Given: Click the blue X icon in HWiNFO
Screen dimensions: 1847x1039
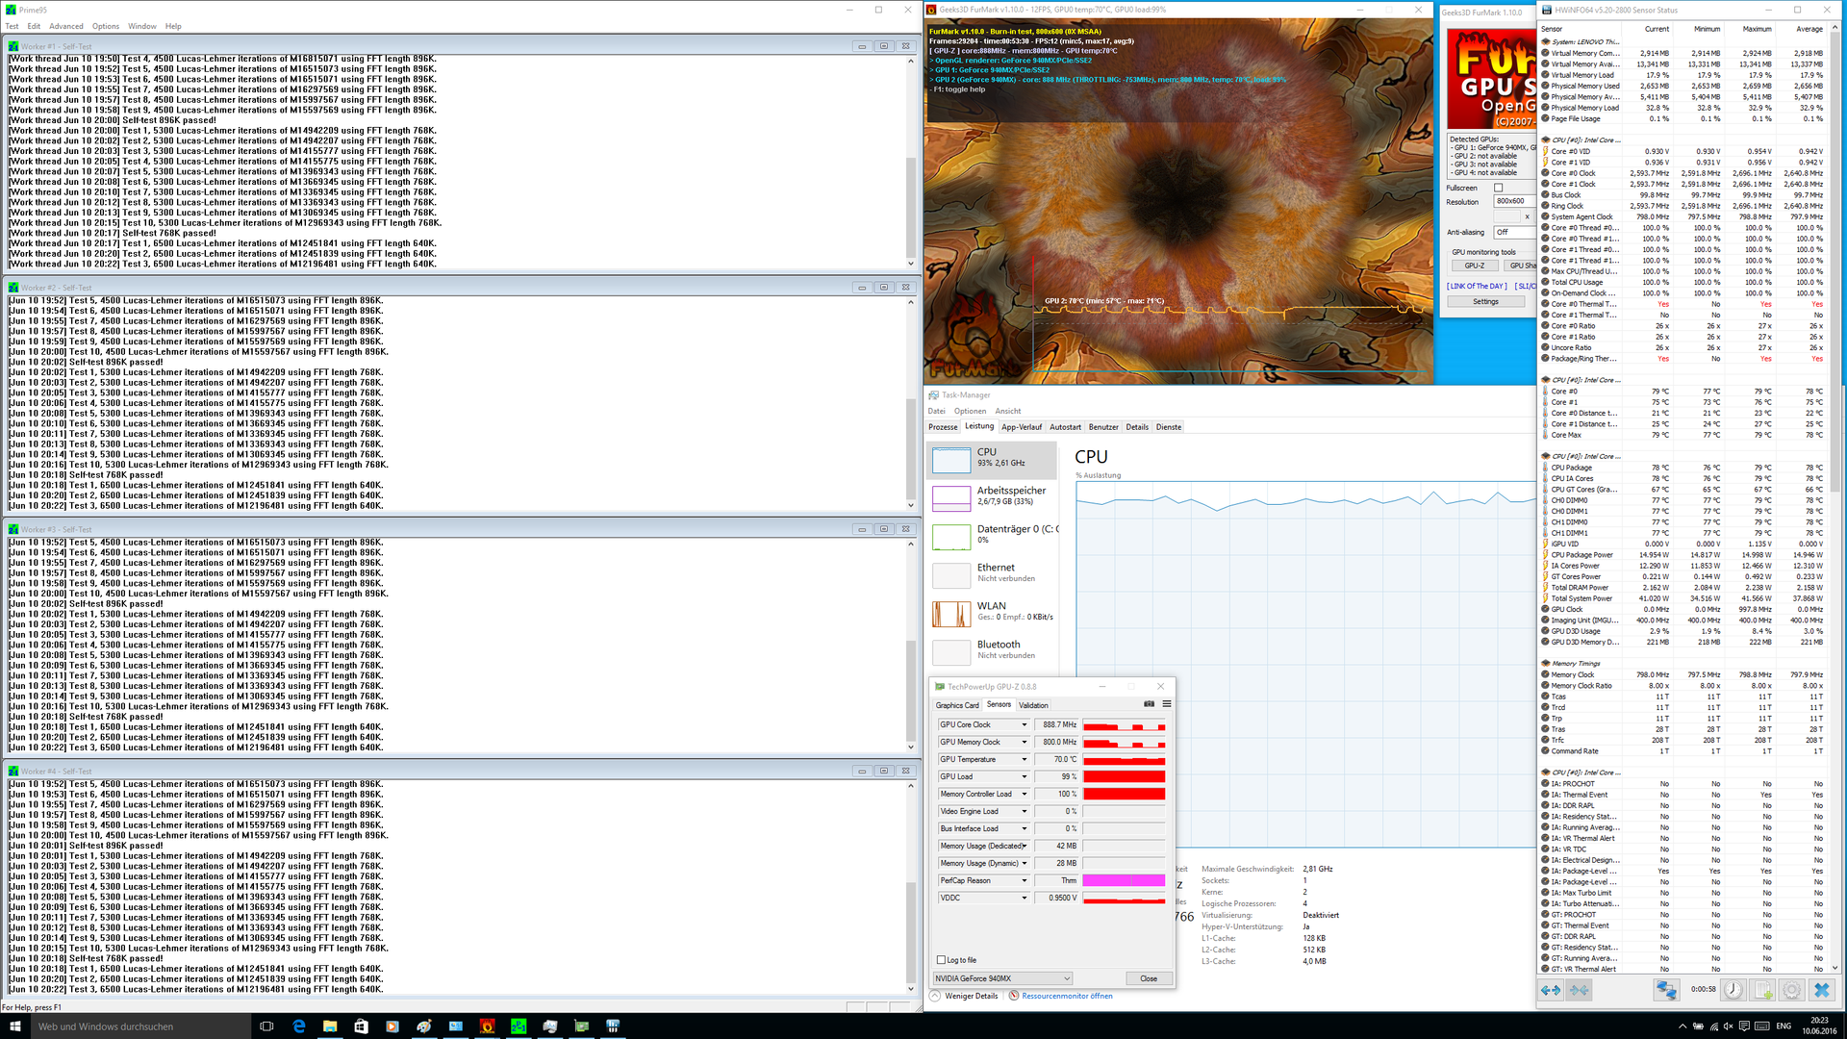Looking at the screenshot, I should [x=1821, y=990].
